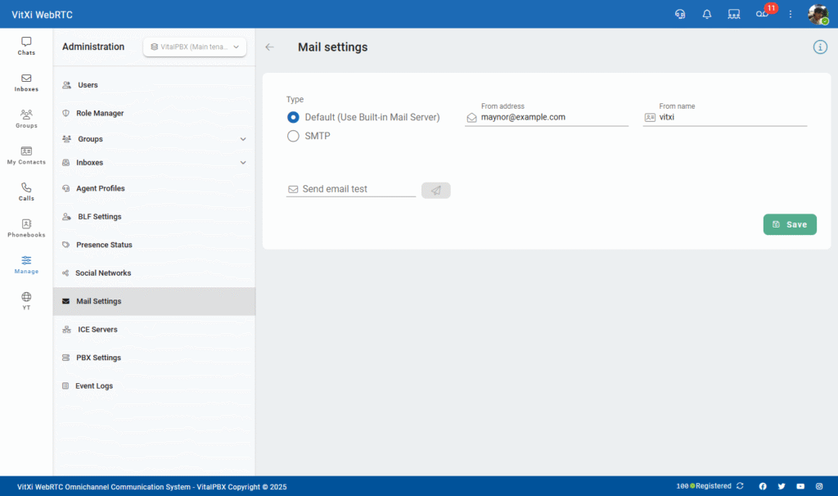838x496 pixels.
Task: Save the mail settings
Action: pyautogui.click(x=789, y=224)
